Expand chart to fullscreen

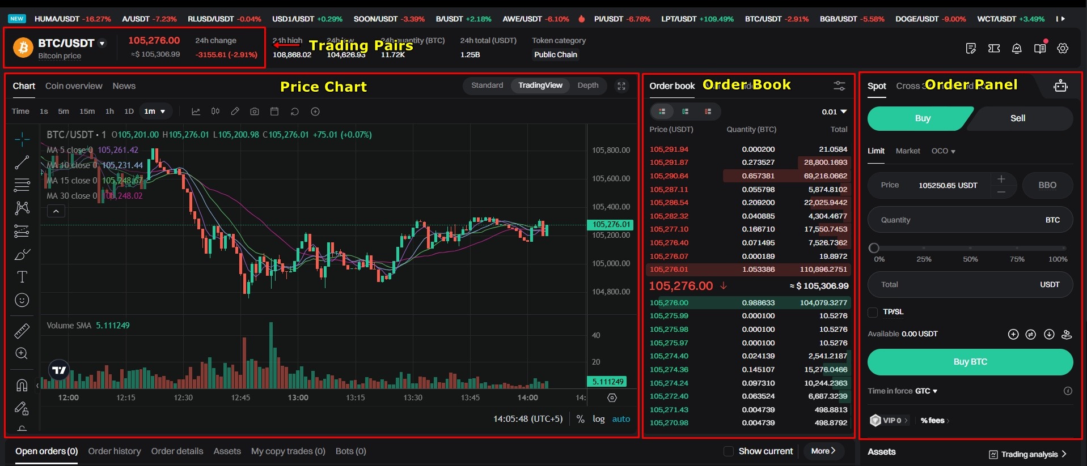tap(621, 86)
